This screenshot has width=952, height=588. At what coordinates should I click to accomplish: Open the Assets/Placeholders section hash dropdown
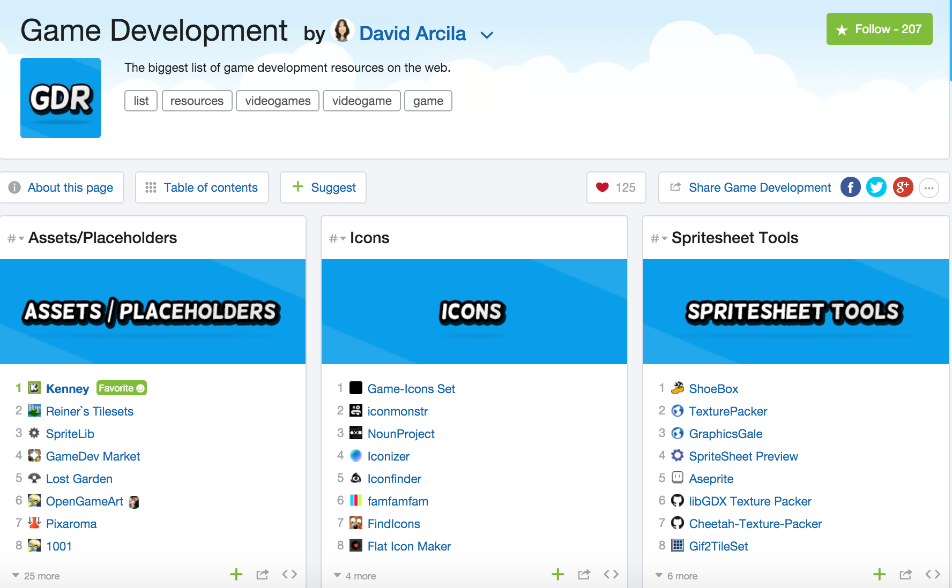click(16, 238)
